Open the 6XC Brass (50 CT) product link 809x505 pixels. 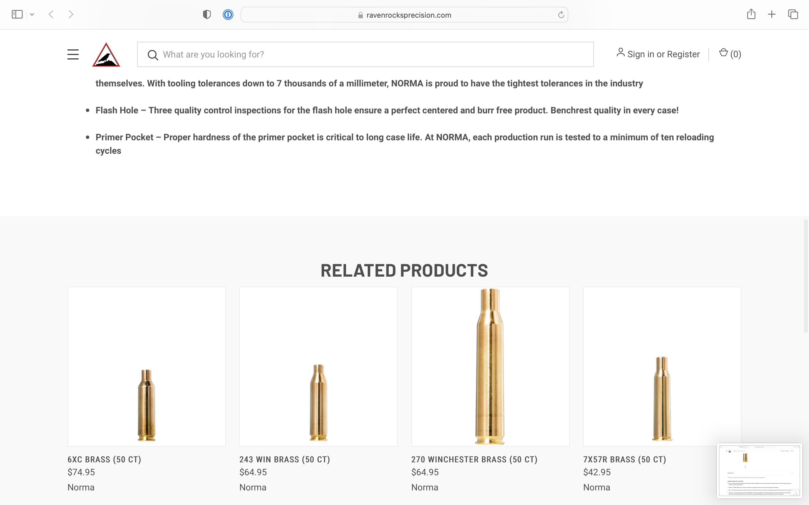[x=104, y=459]
